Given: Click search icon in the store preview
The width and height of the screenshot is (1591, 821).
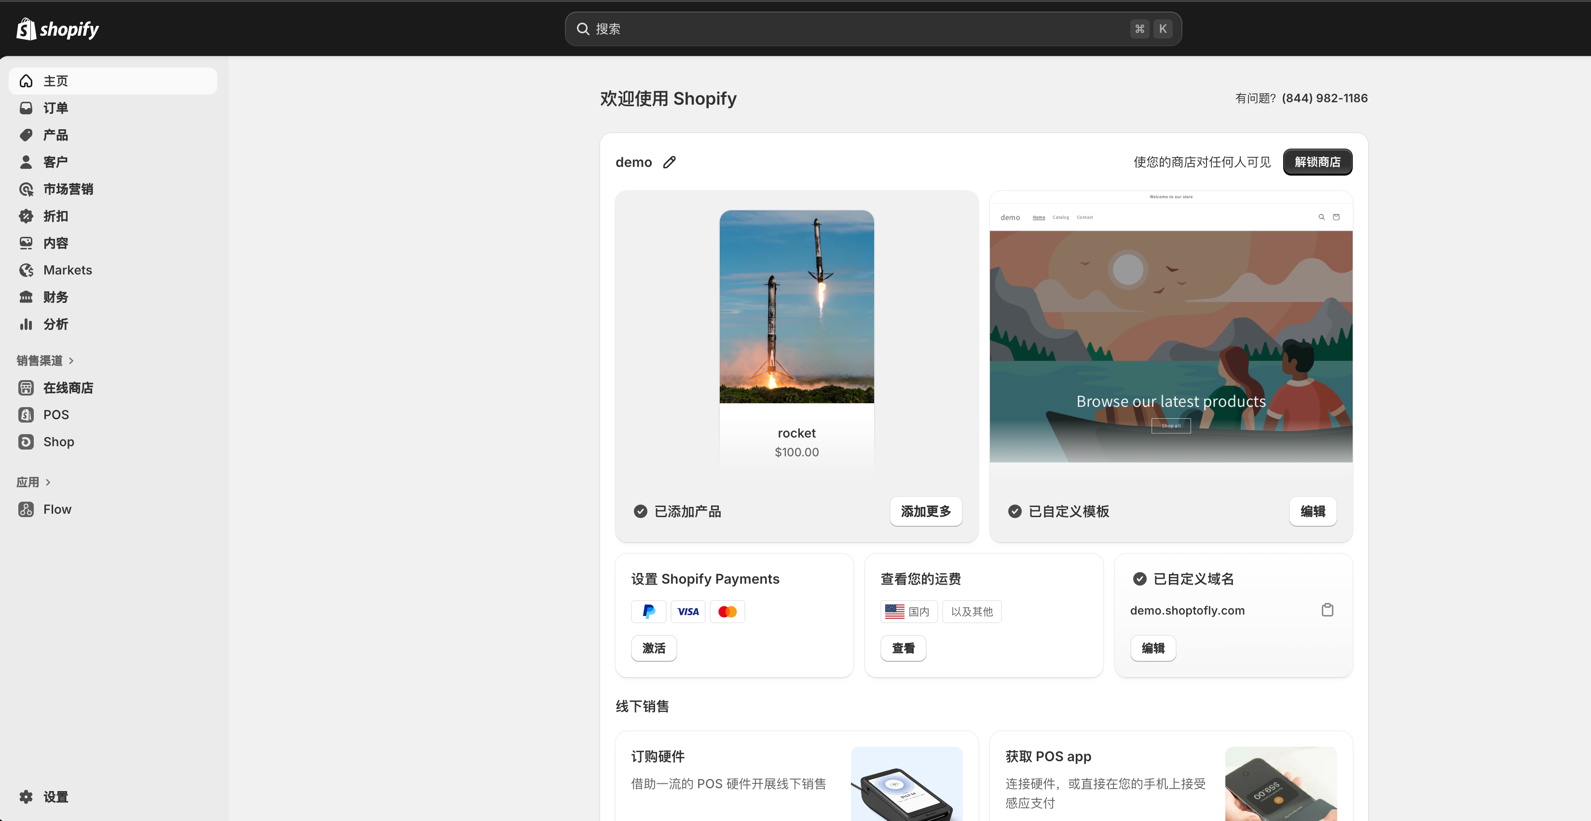Looking at the screenshot, I should pyautogui.click(x=1322, y=217).
